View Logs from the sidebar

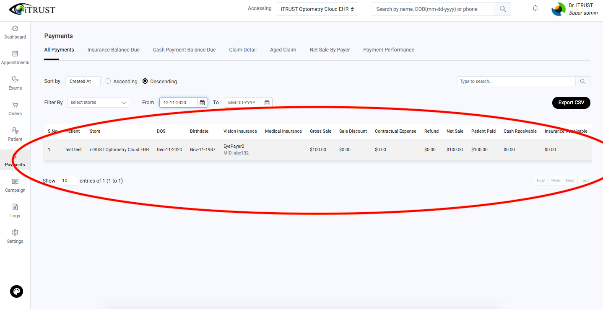point(15,211)
